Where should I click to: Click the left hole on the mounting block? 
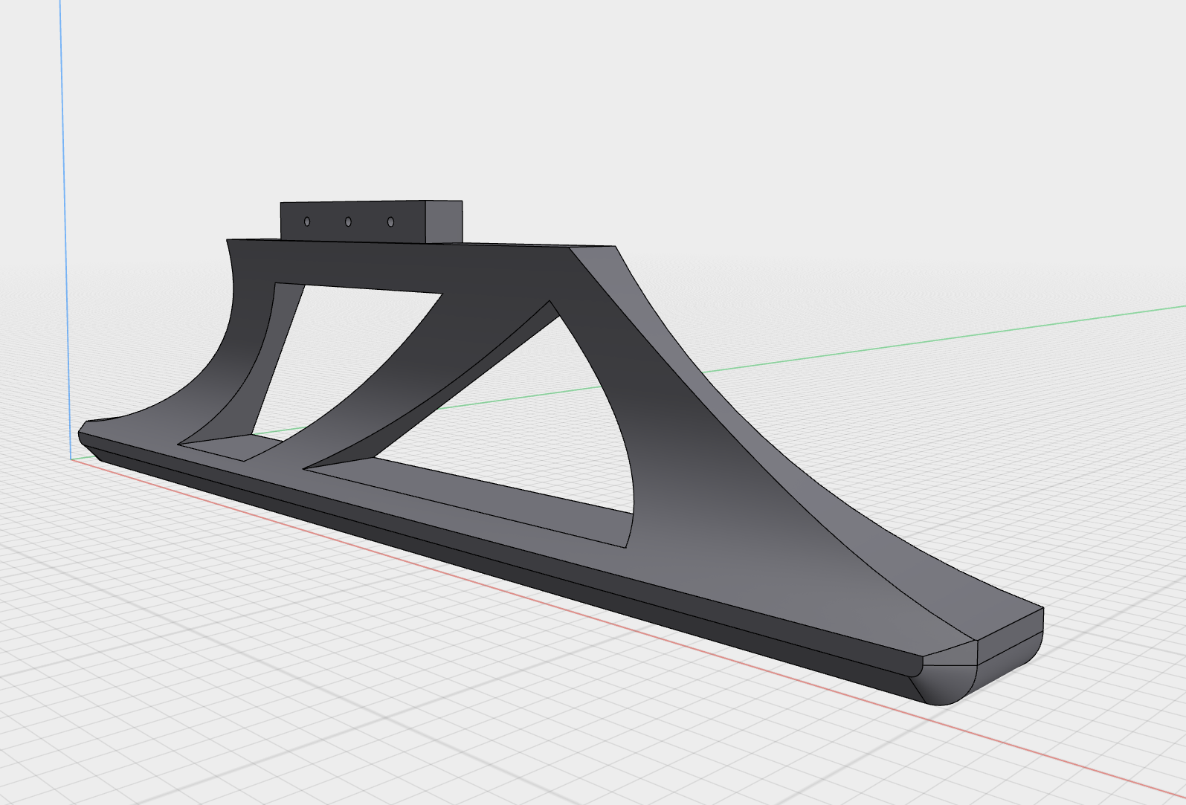pyautogui.click(x=307, y=222)
